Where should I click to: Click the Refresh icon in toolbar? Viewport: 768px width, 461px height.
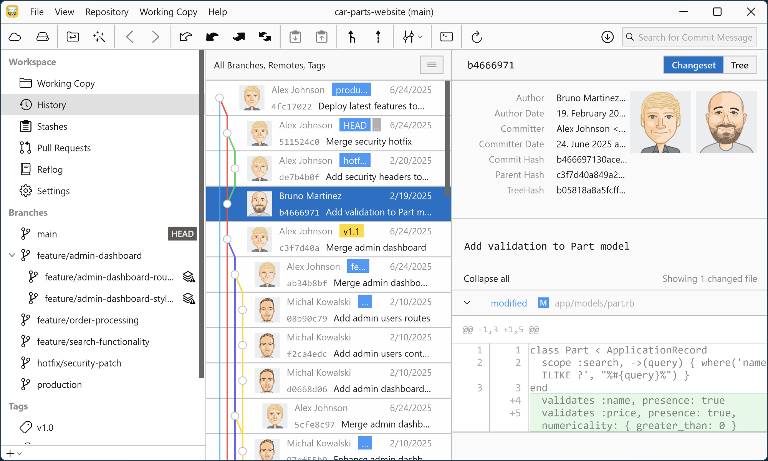pyautogui.click(x=477, y=37)
